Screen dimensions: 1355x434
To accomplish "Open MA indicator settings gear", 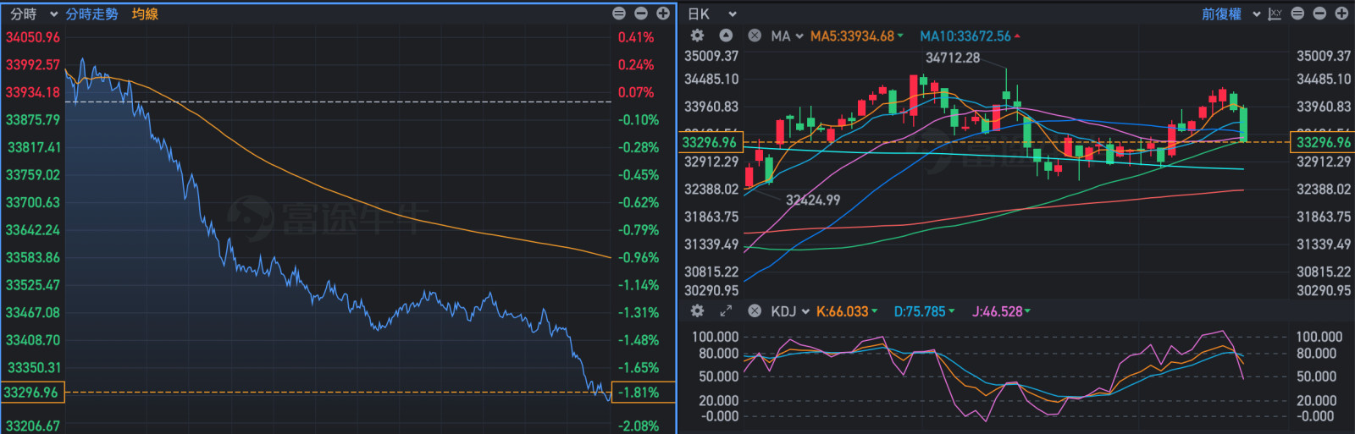I will [697, 36].
